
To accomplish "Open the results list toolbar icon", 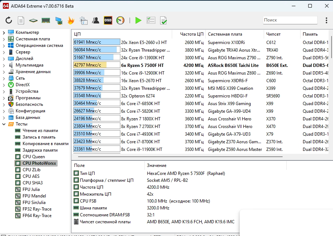I will [151, 20].
